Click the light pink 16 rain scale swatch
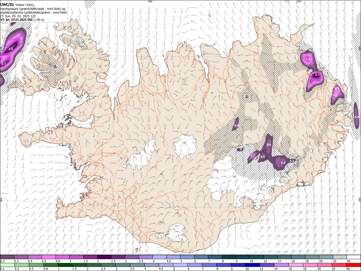The image size is (361, 271). [x=295, y=265]
